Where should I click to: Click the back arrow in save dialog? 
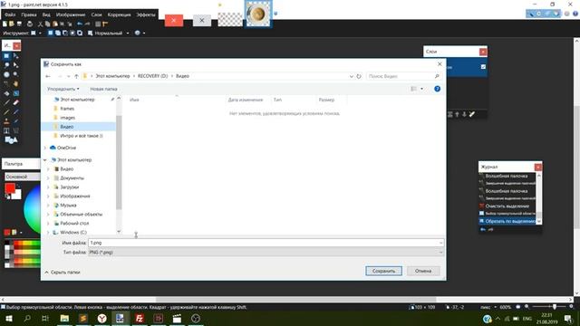click(48, 76)
